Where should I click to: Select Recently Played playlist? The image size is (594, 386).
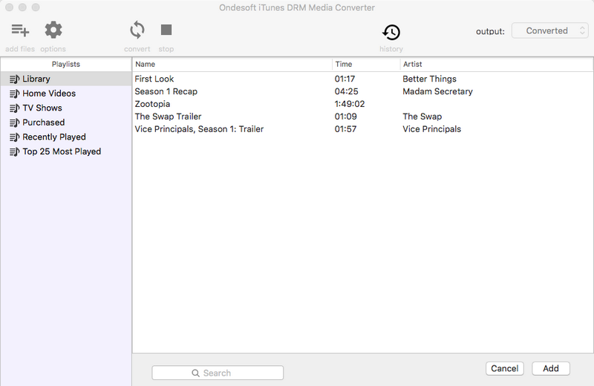pyautogui.click(x=66, y=137)
